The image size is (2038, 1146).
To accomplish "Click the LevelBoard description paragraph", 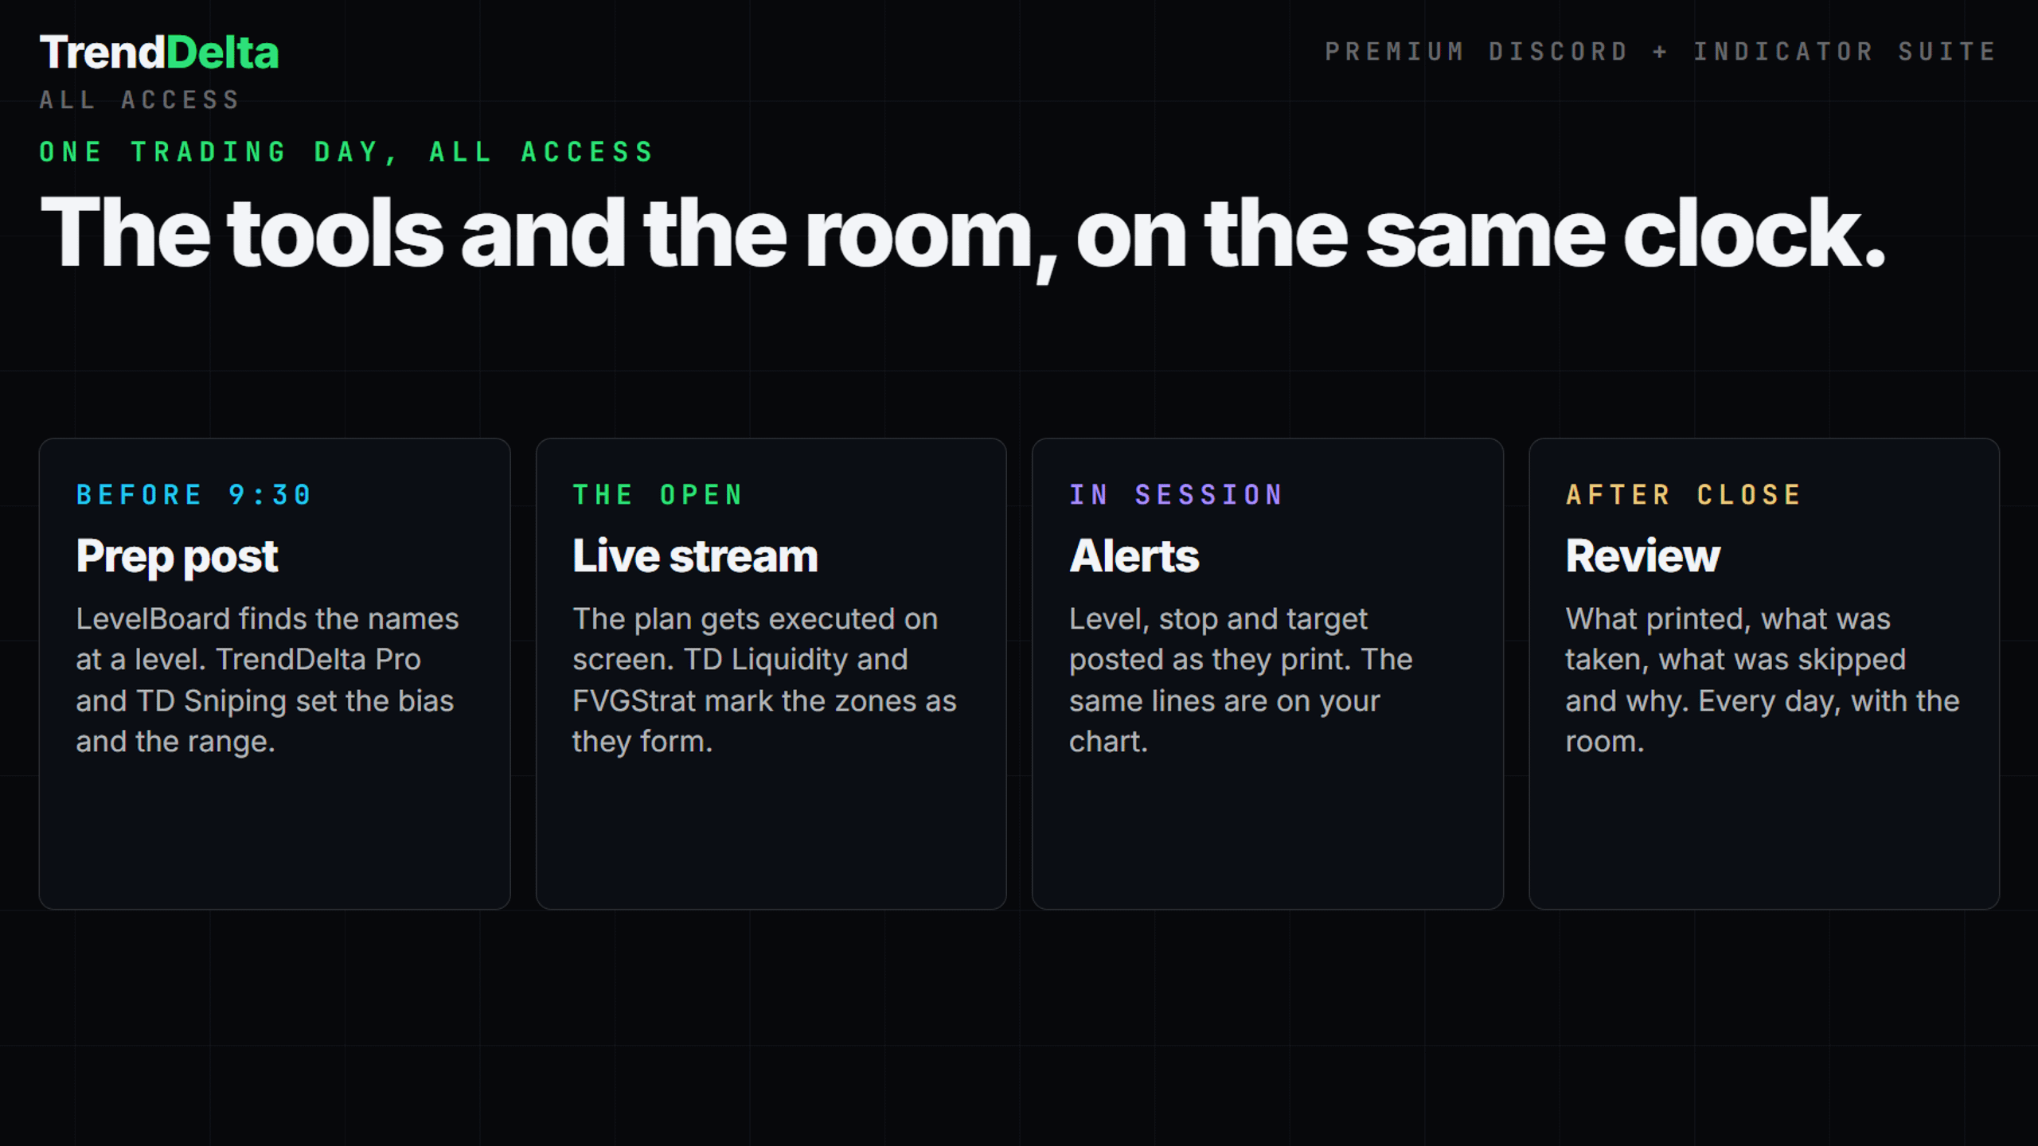I will 267,680.
